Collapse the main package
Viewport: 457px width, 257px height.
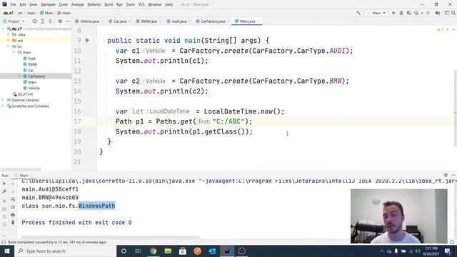coord(14,52)
